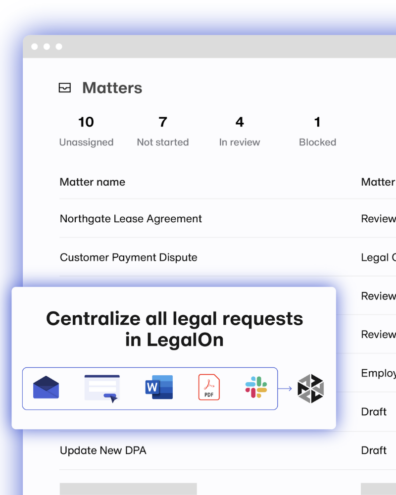This screenshot has height=495, width=396.
Task: Select the 7 Not started filter
Action: 163,131
